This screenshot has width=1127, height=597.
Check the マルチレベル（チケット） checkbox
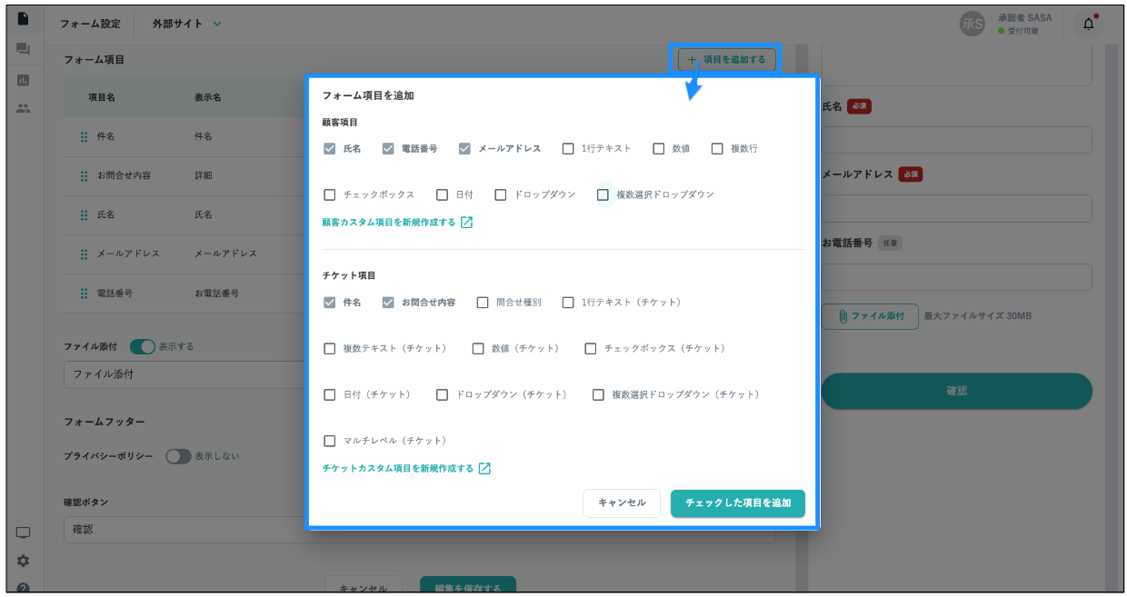click(330, 442)
